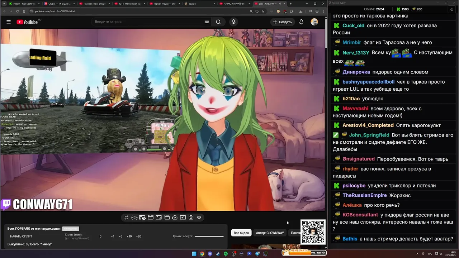
Task: Open the player toolbar gear settings
Action: tap(199, 218)
